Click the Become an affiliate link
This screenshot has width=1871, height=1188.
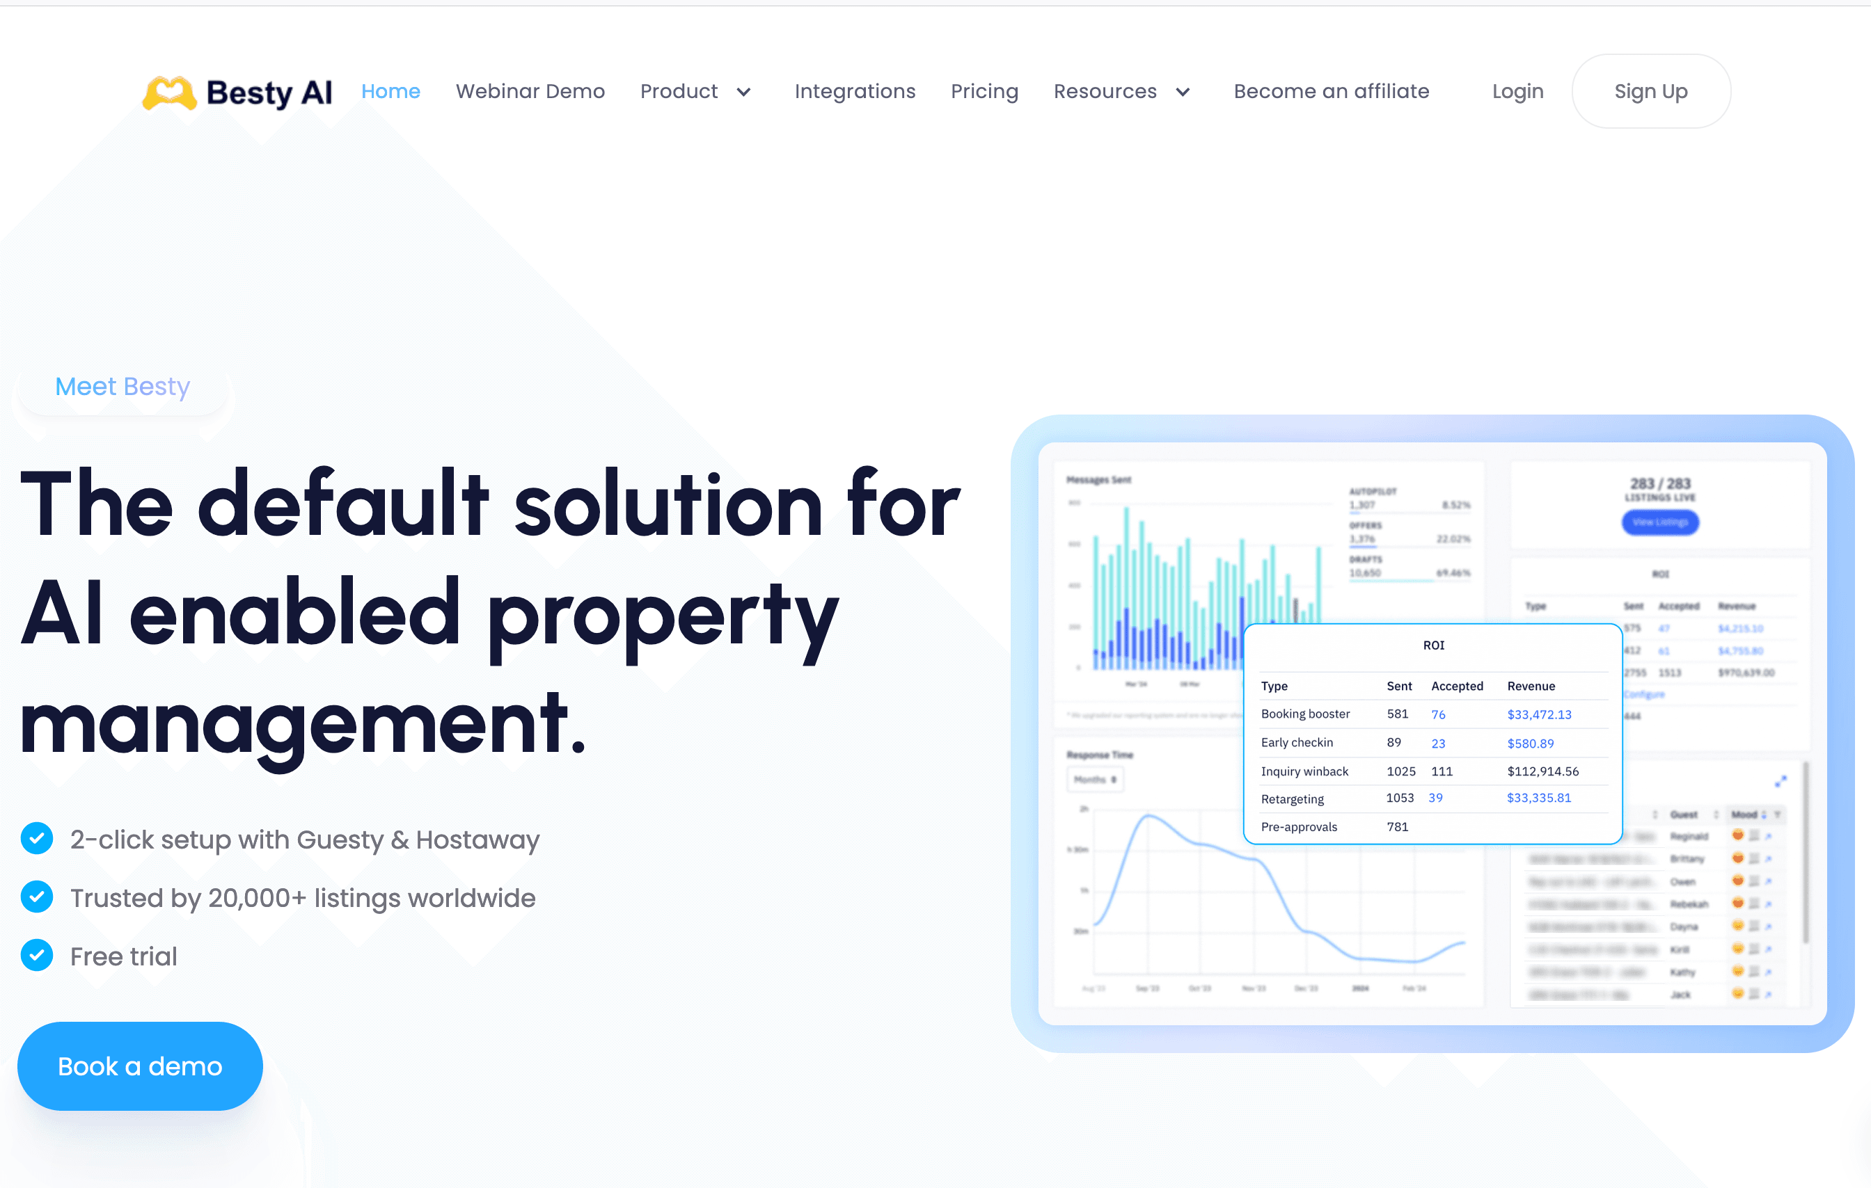point(1331,91)
